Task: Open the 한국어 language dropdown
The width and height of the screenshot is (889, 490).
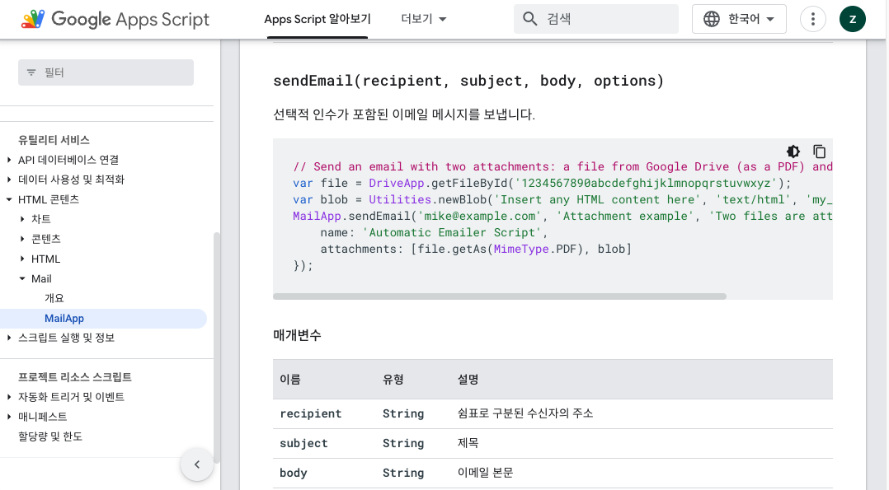Action: 739,19
